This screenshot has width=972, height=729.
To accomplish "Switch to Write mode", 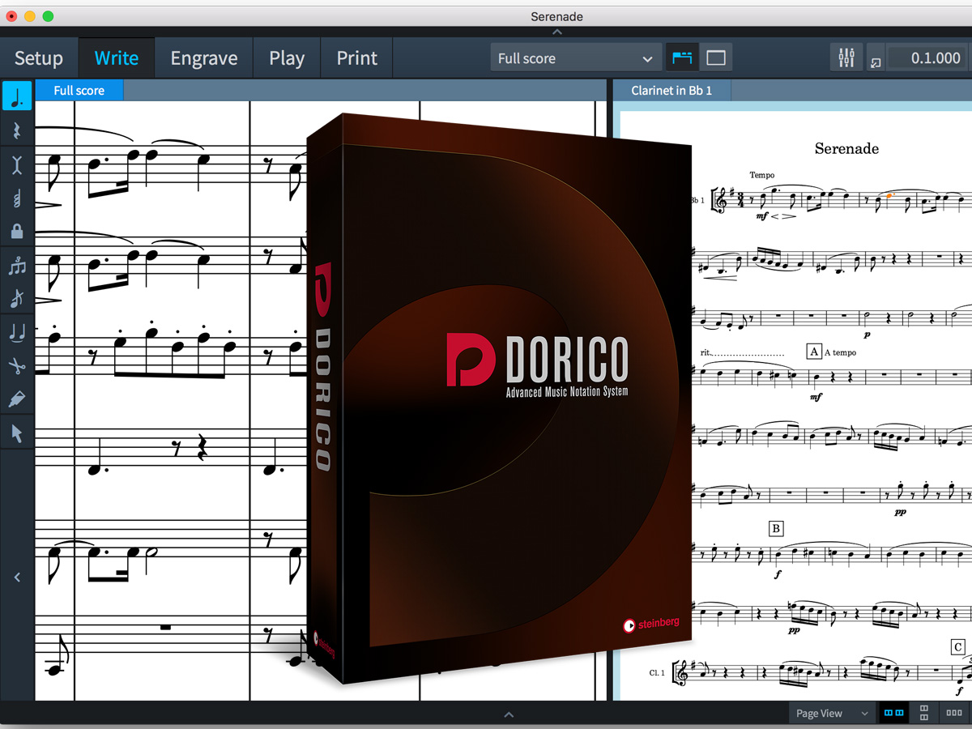I will pos(117,58).
